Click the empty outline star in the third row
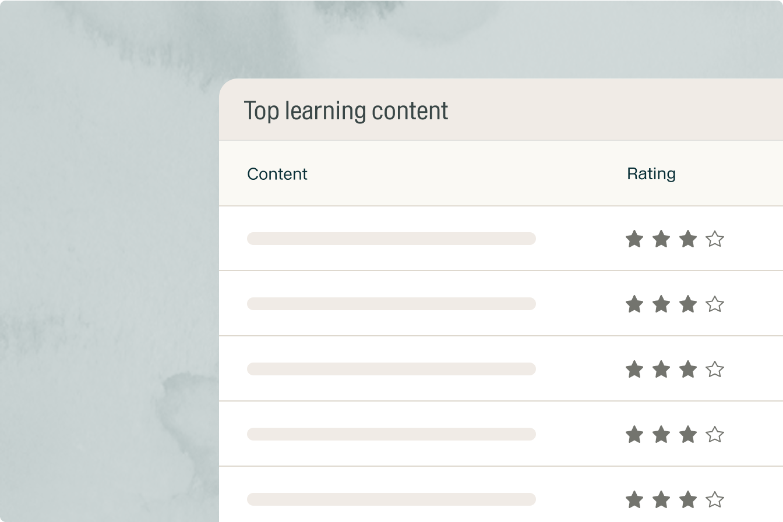 (715, 370)
